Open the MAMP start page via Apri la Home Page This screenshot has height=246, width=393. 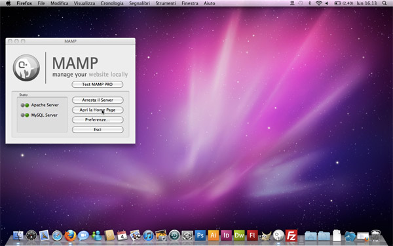click(x=98, y=110)
